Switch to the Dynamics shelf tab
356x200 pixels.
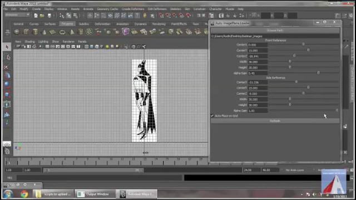[x=141, y=23]
